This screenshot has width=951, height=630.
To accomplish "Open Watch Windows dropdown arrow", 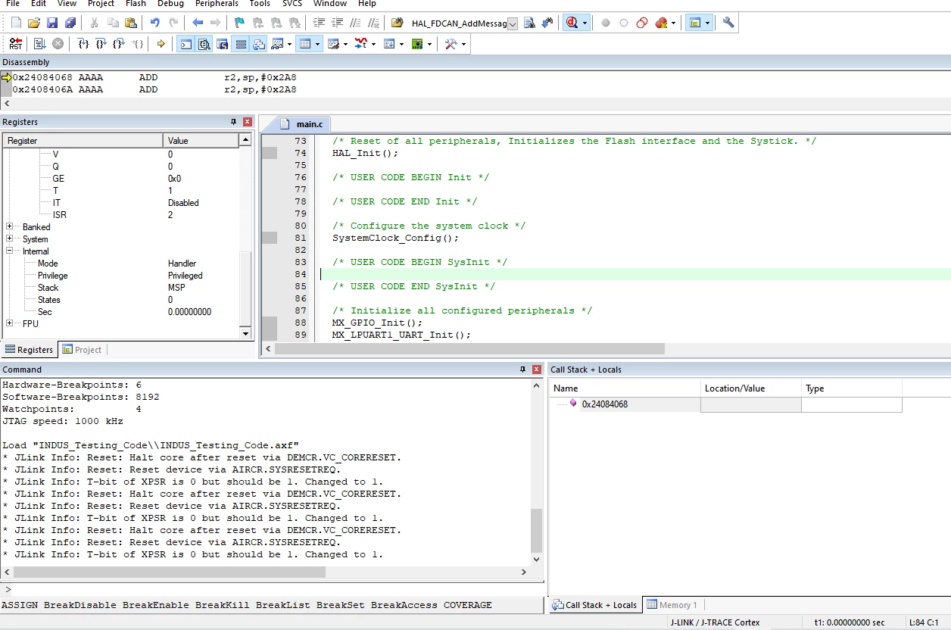I will pyautogui.click(x=291, y=44).
